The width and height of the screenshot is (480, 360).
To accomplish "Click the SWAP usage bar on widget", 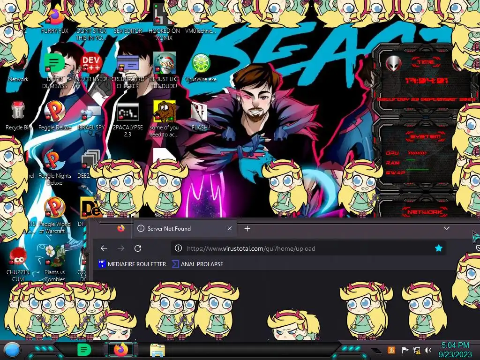I will [417, 169].
